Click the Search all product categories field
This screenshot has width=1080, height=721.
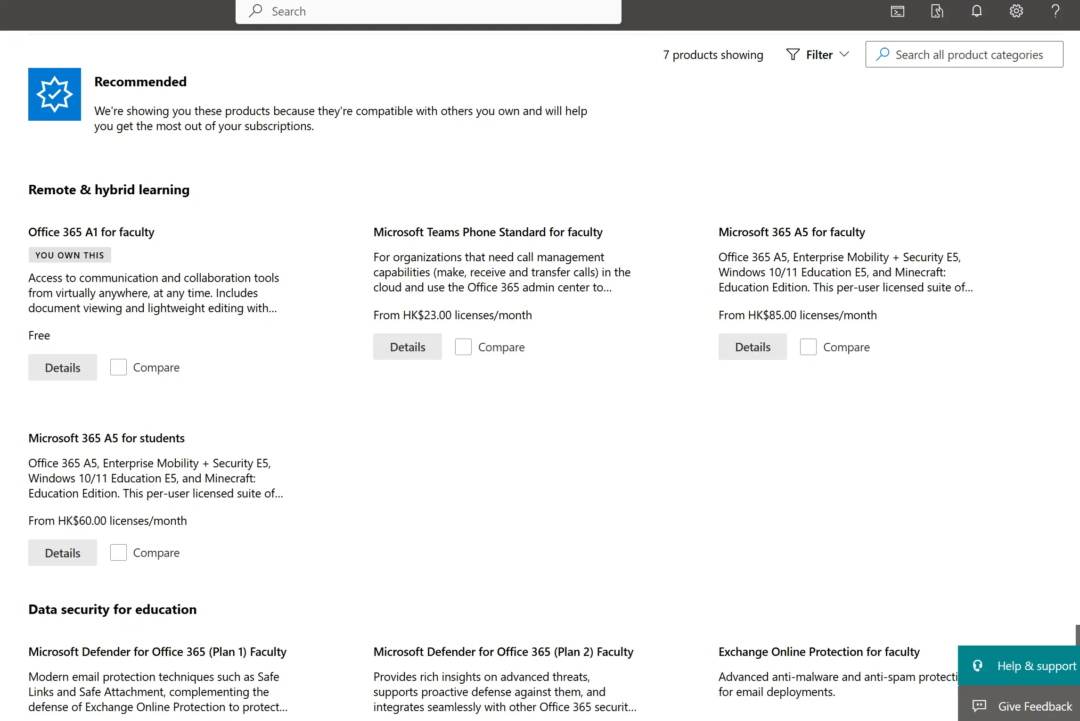964,54
